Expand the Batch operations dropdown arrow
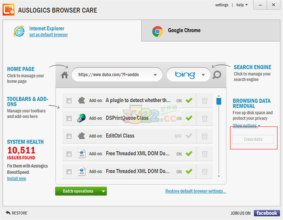 tap(103, 191)
